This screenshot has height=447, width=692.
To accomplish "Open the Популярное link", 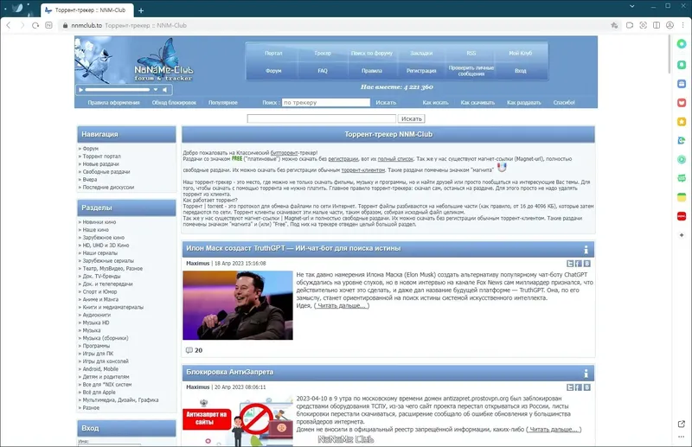I will point(223,102).
